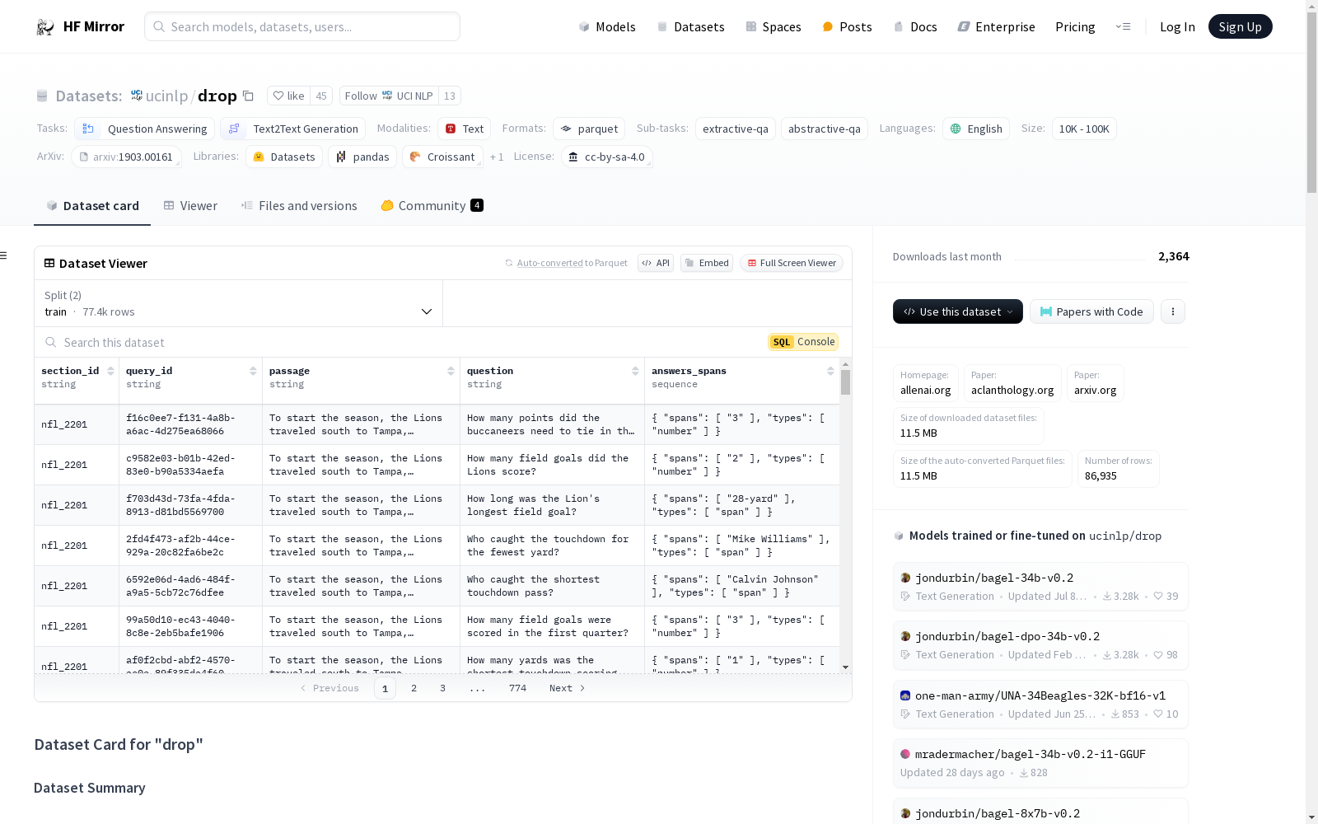Open the Question Answering task tag
This screenshot has height=824, width=1318.
tap(145, 129)
